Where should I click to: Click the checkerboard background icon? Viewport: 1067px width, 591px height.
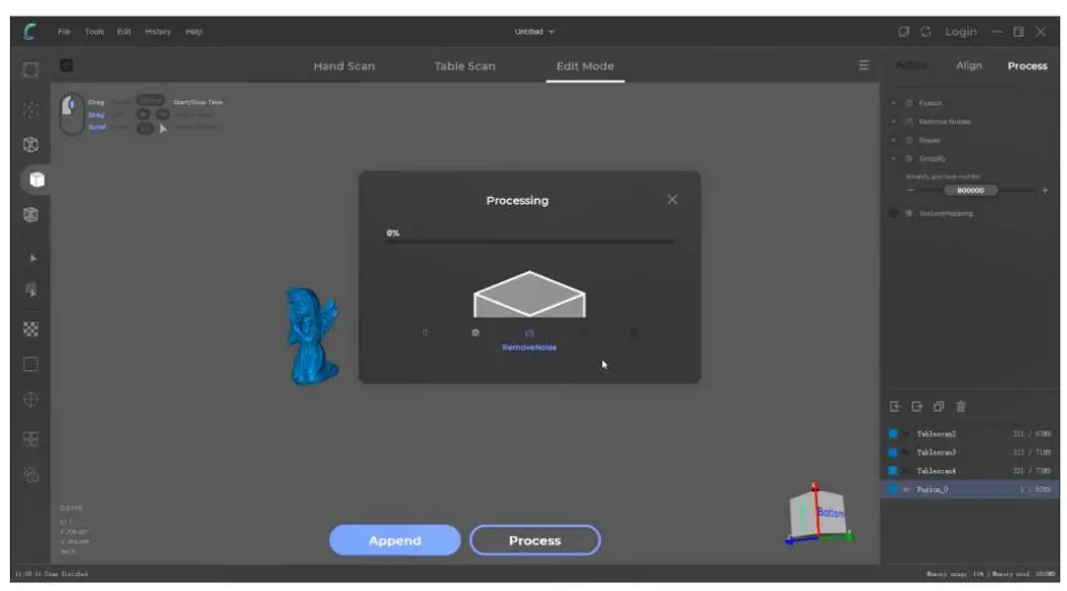[x=31, y=330]
